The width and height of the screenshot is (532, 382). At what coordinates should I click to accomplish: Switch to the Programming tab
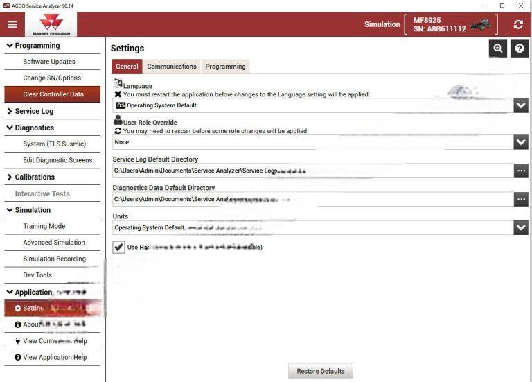tap(225, 67)
